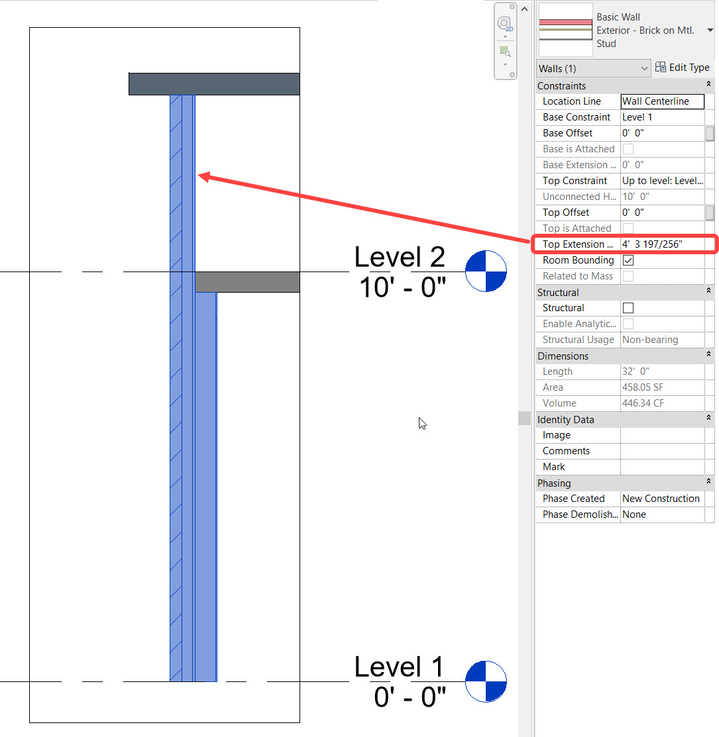Click the Edit Type icon next to its label
719x737 pixels.
pos(660,67)
